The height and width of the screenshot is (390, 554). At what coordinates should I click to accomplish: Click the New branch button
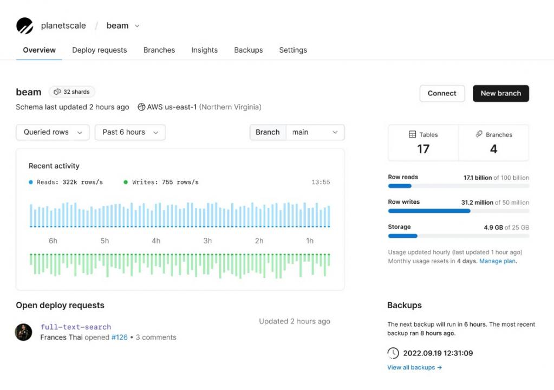(500, 93)
